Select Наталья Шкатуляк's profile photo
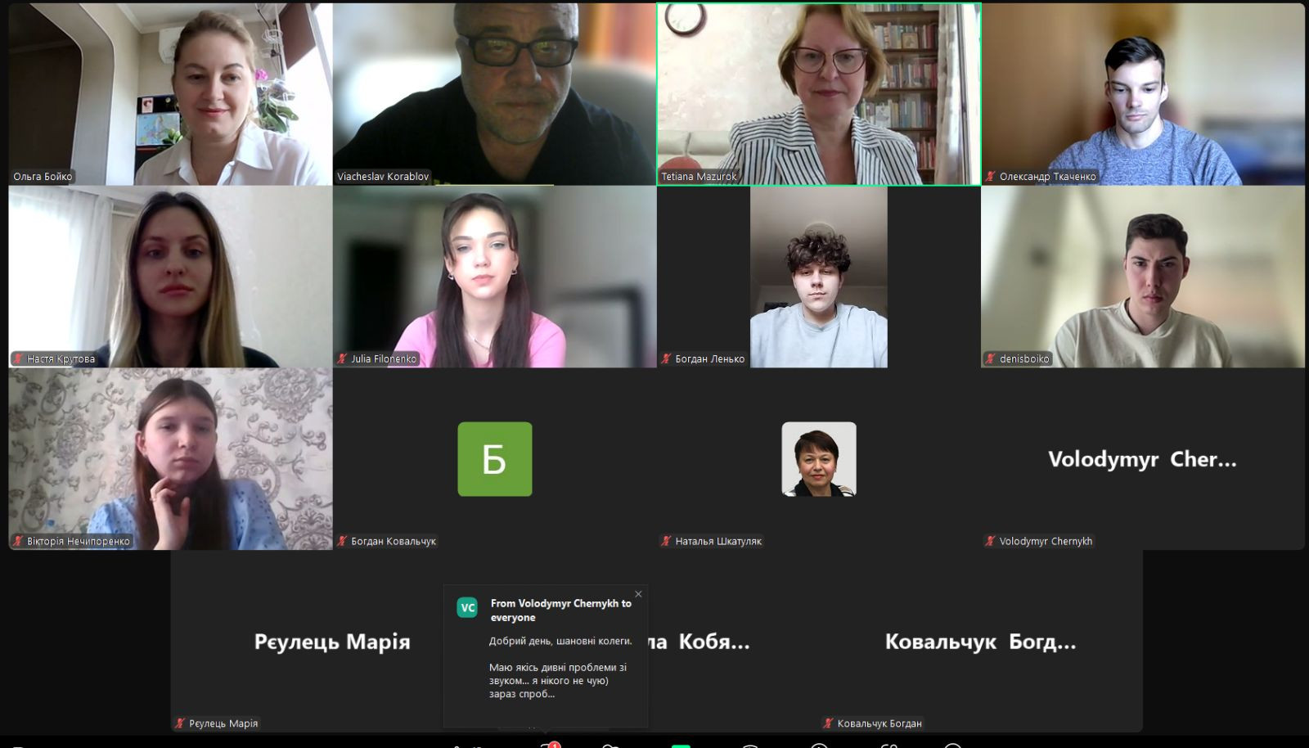Viewport: 1309px width, 748px height. 819,459
